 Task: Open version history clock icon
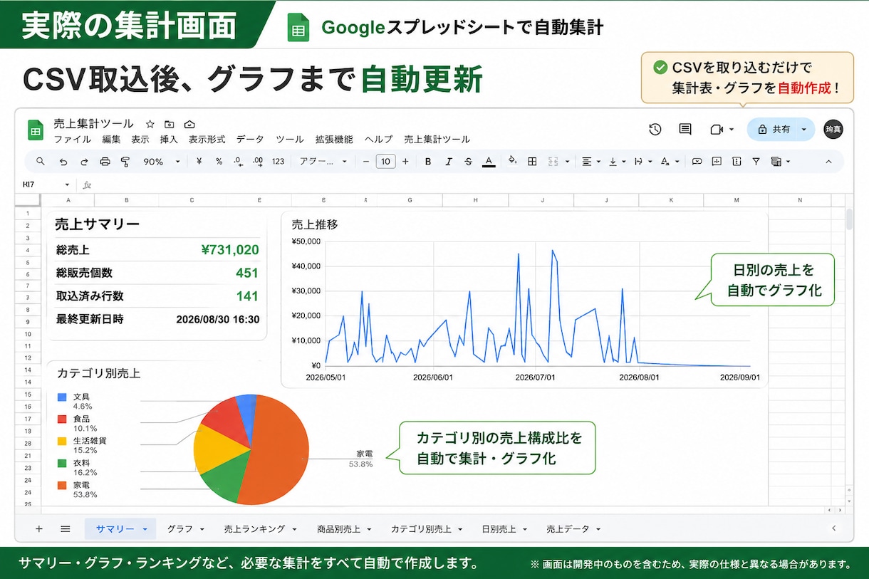655,129
